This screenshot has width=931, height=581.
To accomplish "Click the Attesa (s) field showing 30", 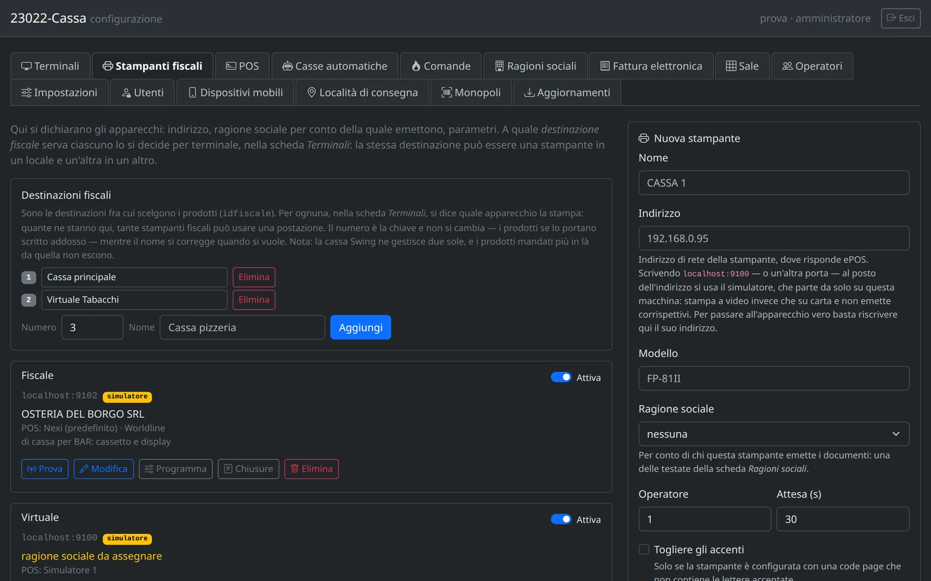I will [843, 519].
